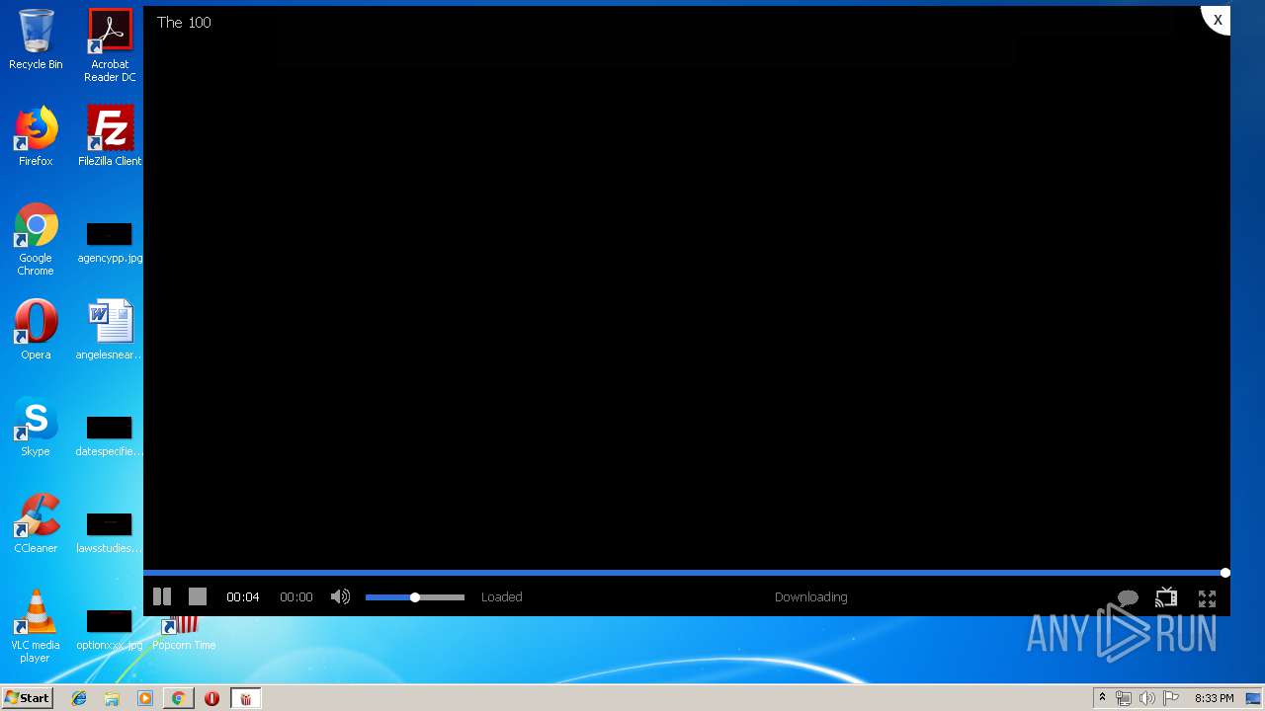Show hidden system tray icons

(1102, 698)
